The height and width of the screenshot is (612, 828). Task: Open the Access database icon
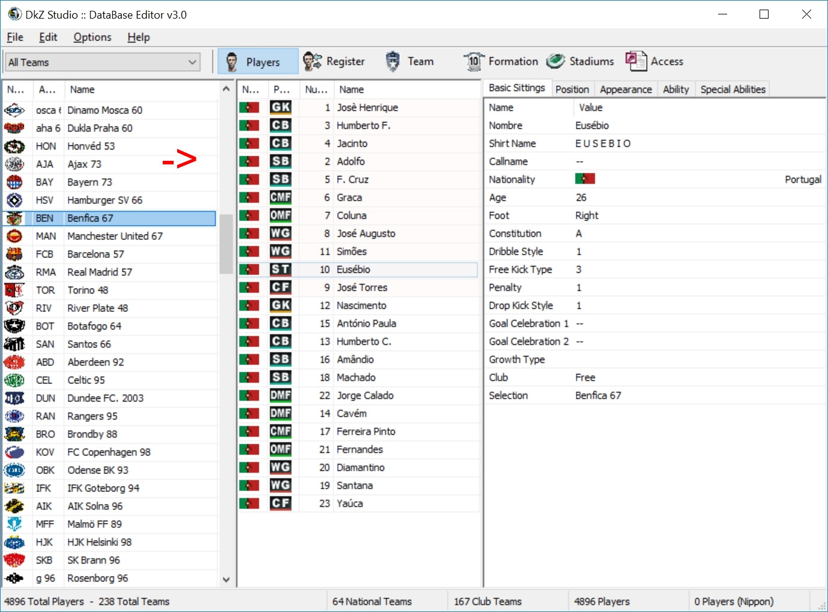[x=636, y=61]
